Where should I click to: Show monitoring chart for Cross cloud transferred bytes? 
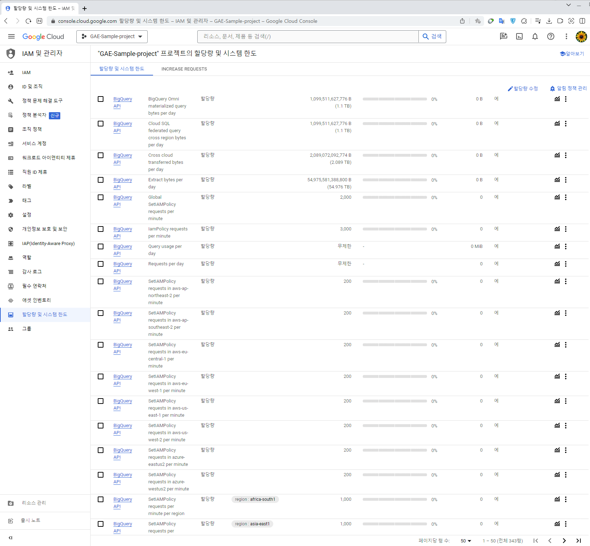[x=557, y=155]
